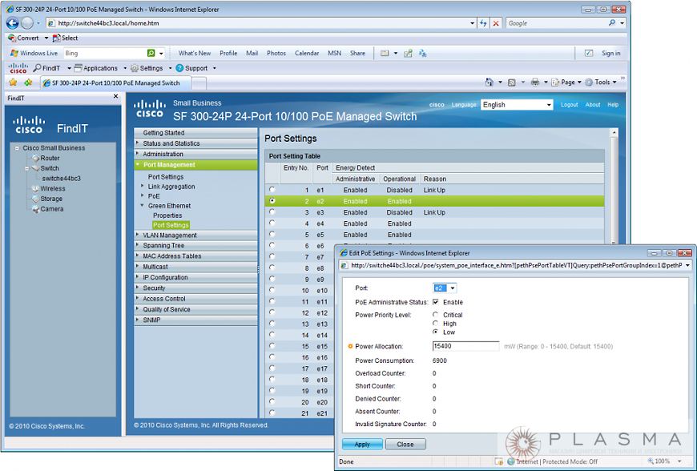697x471 pixels.
Task: Click the Print icon in command bar
Action: click(x=535, y=83)
